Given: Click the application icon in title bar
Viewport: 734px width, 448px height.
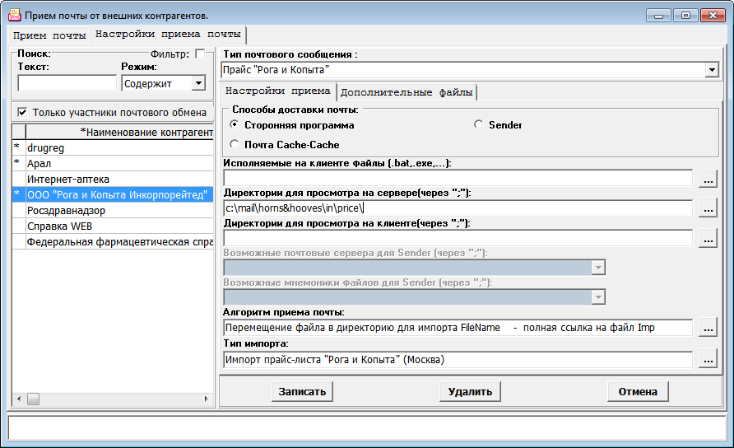Looking at the screenshot, I should pyautogui.click(x=14, y=15).
